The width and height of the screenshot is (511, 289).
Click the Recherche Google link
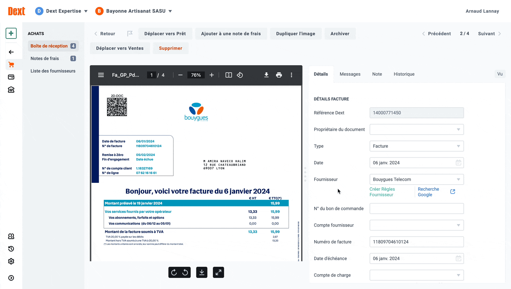click(x=428, y=192)
